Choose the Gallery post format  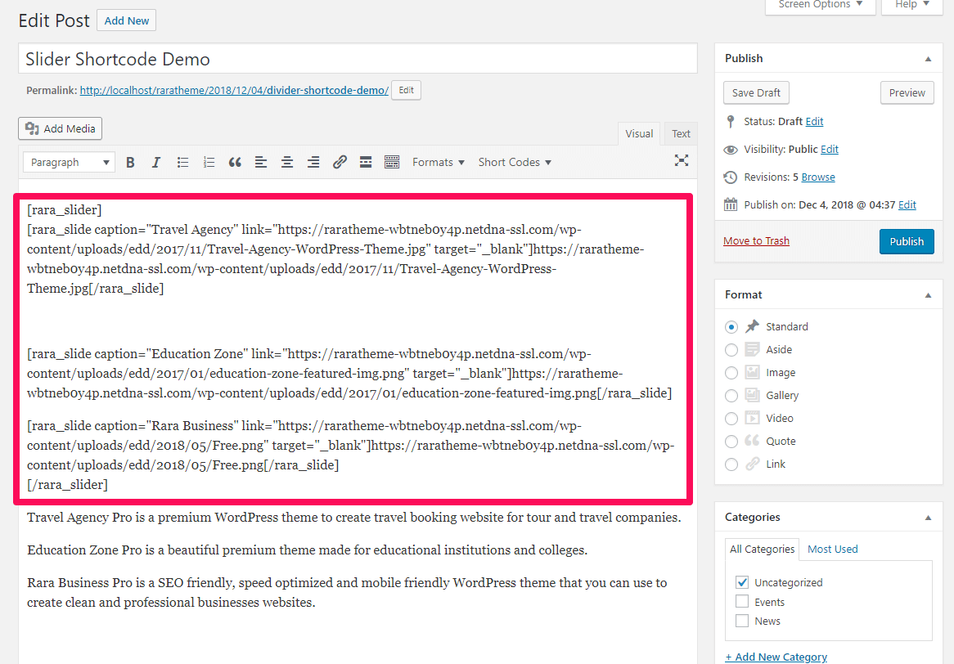click(x=731, y=395)
